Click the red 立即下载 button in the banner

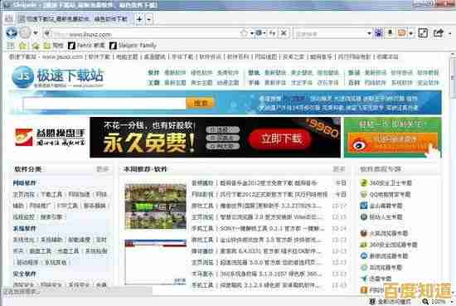click(x=281, y=139)
